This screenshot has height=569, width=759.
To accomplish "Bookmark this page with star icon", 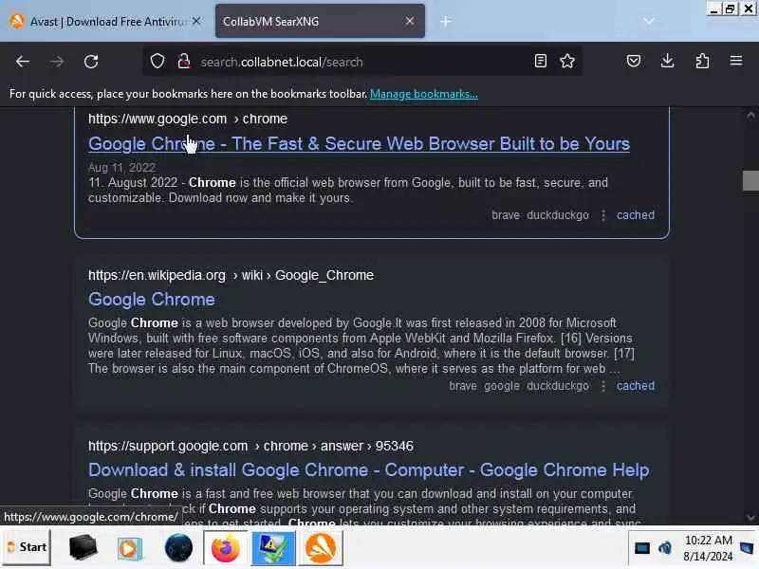I will tap(567, 61).
